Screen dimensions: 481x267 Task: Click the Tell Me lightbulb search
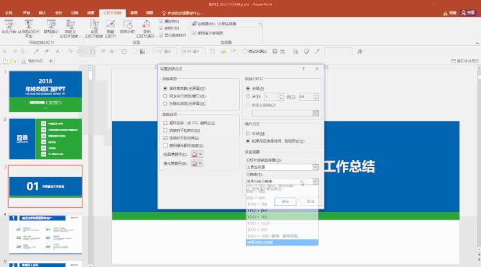[x=164, y=13]
